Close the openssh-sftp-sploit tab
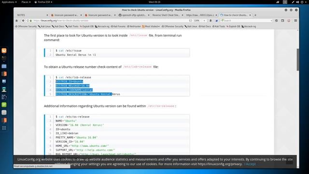Viewport: 309px width, 174px height. point(149,15)
